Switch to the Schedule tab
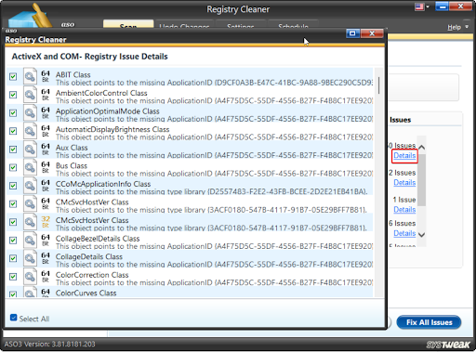476x352 pixels. 293,25
